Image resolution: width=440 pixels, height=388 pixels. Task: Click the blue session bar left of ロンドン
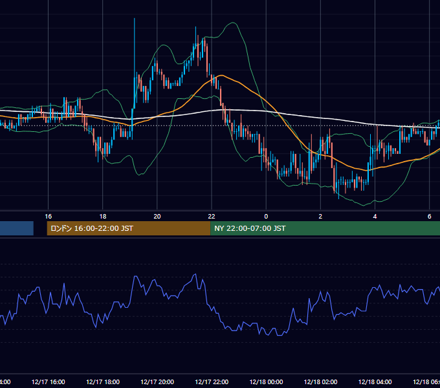(x=17, y=228)
